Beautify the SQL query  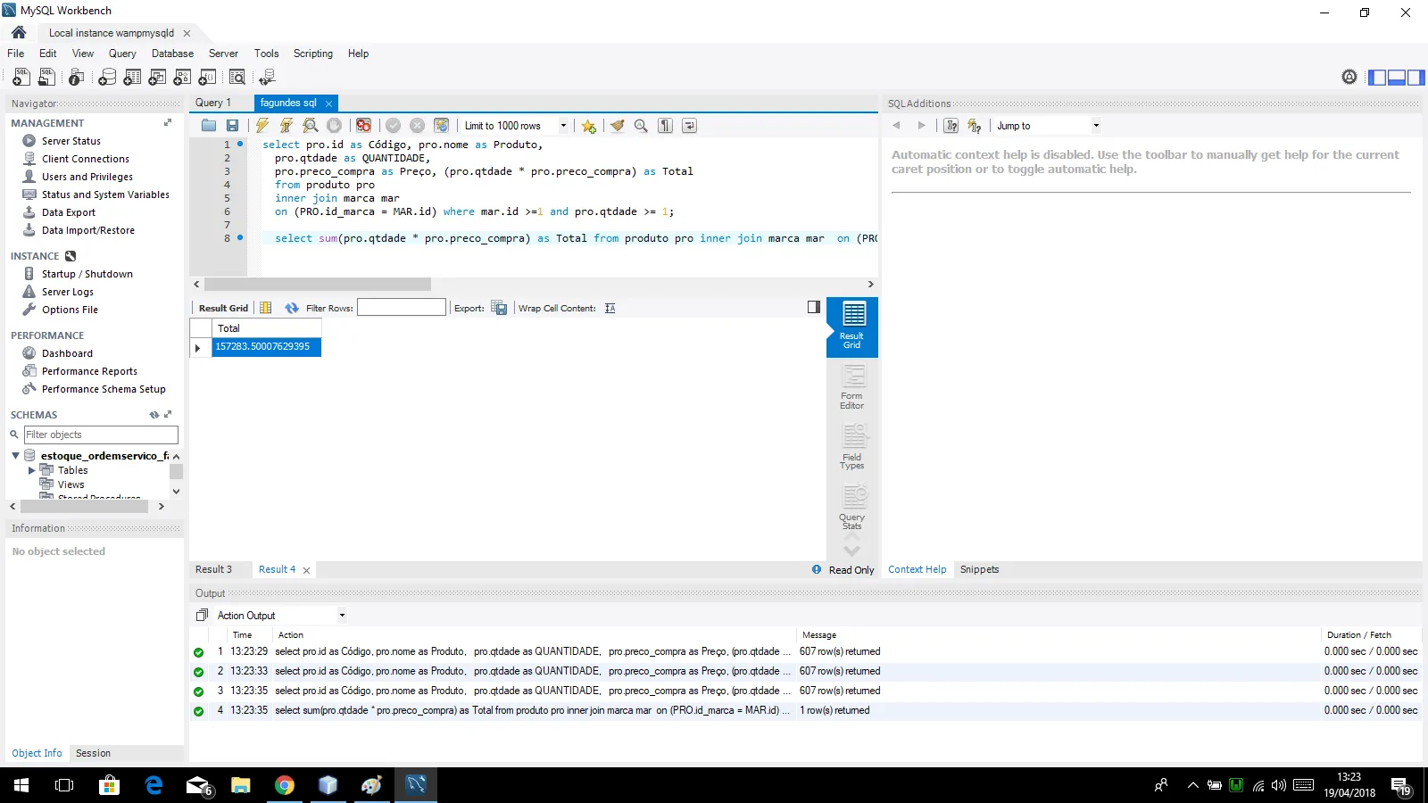tap(617, 126)
